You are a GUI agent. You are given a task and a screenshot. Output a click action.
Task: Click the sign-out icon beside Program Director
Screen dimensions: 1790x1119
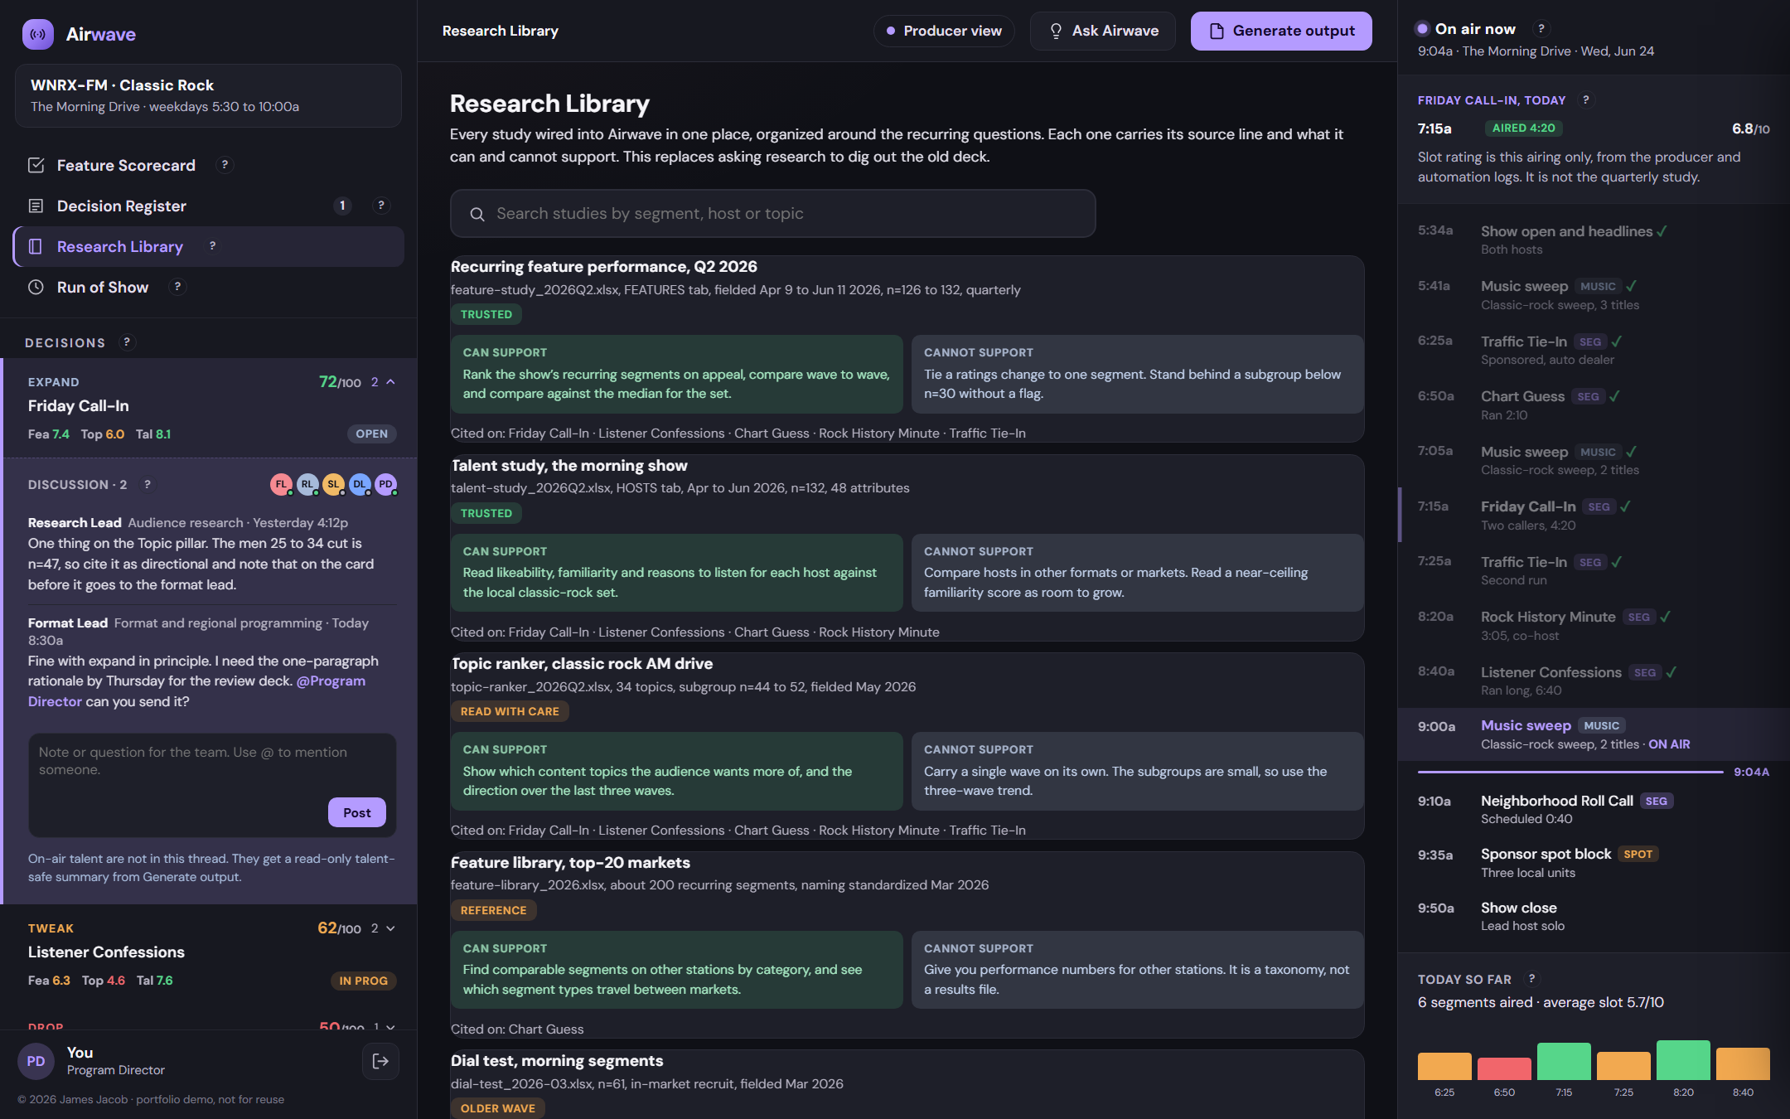point(380,1061)
